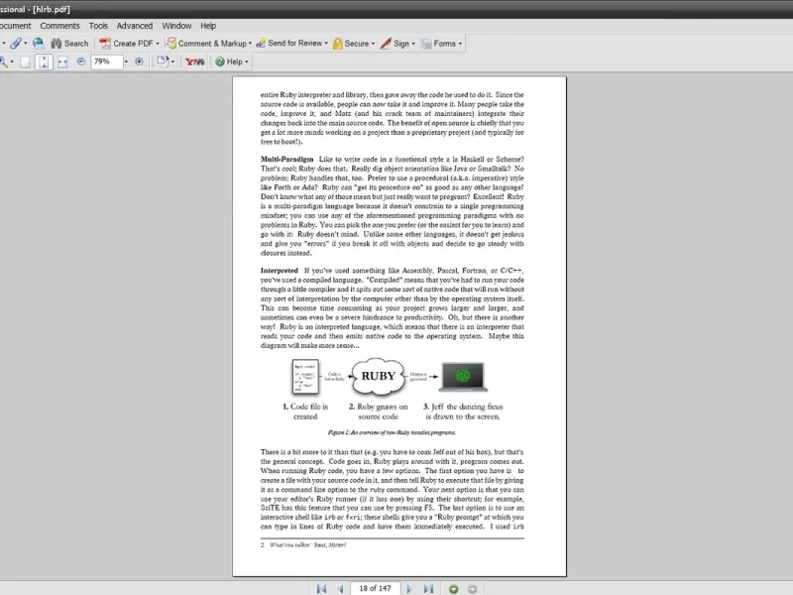Click the page number field 18 of 147

coord(376,588)
